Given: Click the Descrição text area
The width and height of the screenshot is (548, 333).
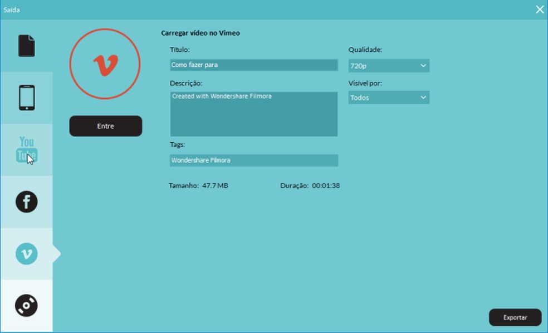Looking at the screenshot, I should point(254,114).
